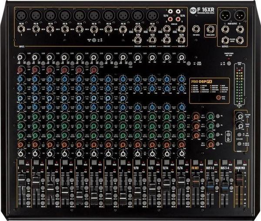Click the phones output jack
Viewport: 261px width, 221px height.
[211, 30]
